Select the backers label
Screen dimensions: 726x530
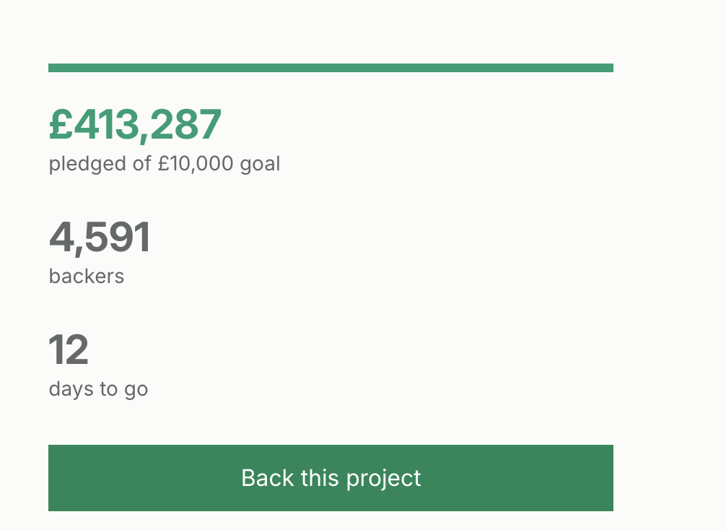coord(87,276)
